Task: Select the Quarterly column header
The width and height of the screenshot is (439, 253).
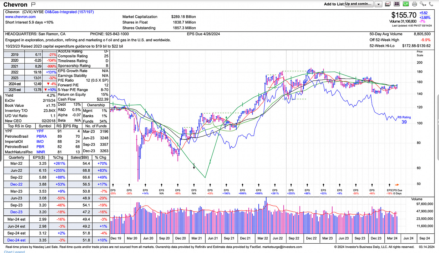Action: click(x=17, y=157)
